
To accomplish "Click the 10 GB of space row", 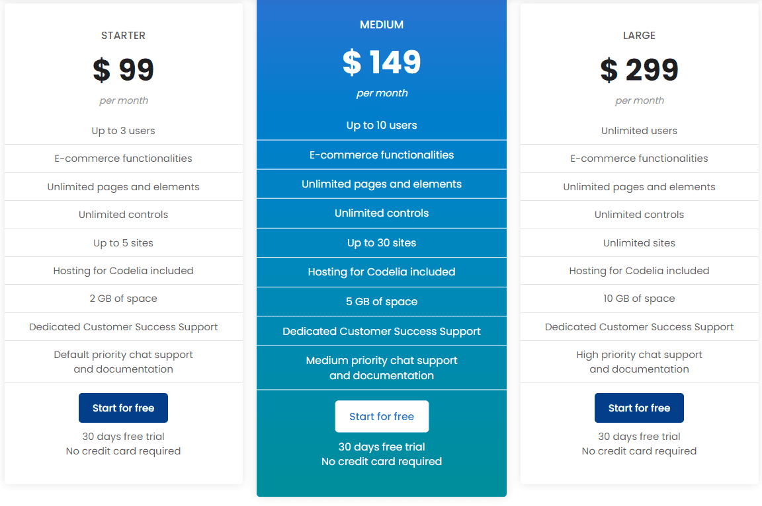I will coord(639,299).
